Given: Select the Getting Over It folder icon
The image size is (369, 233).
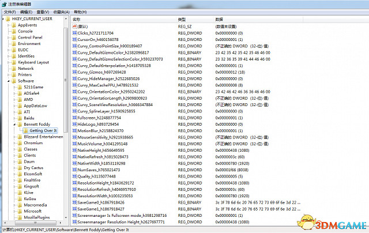Looking at the screenshot, I should coord(25,130).
